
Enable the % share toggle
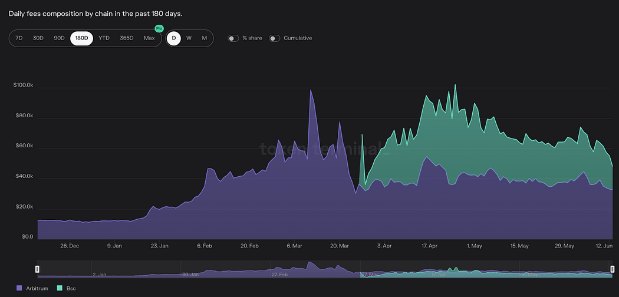pyautogui.click(x=233, y=38)
